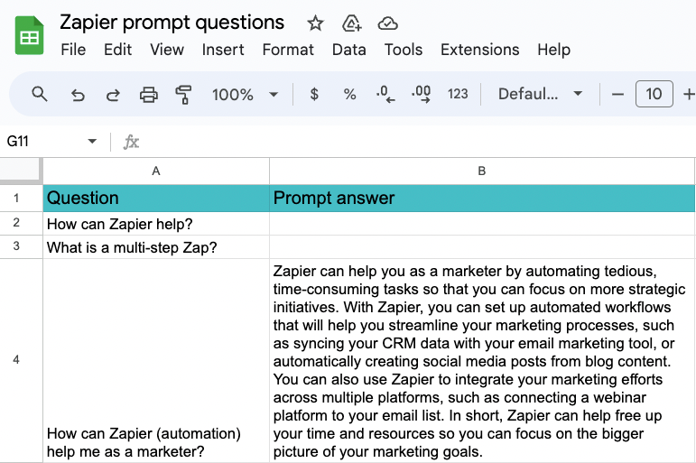
Task: Click the Google Sheets home icon
Action: pos(29,35)
